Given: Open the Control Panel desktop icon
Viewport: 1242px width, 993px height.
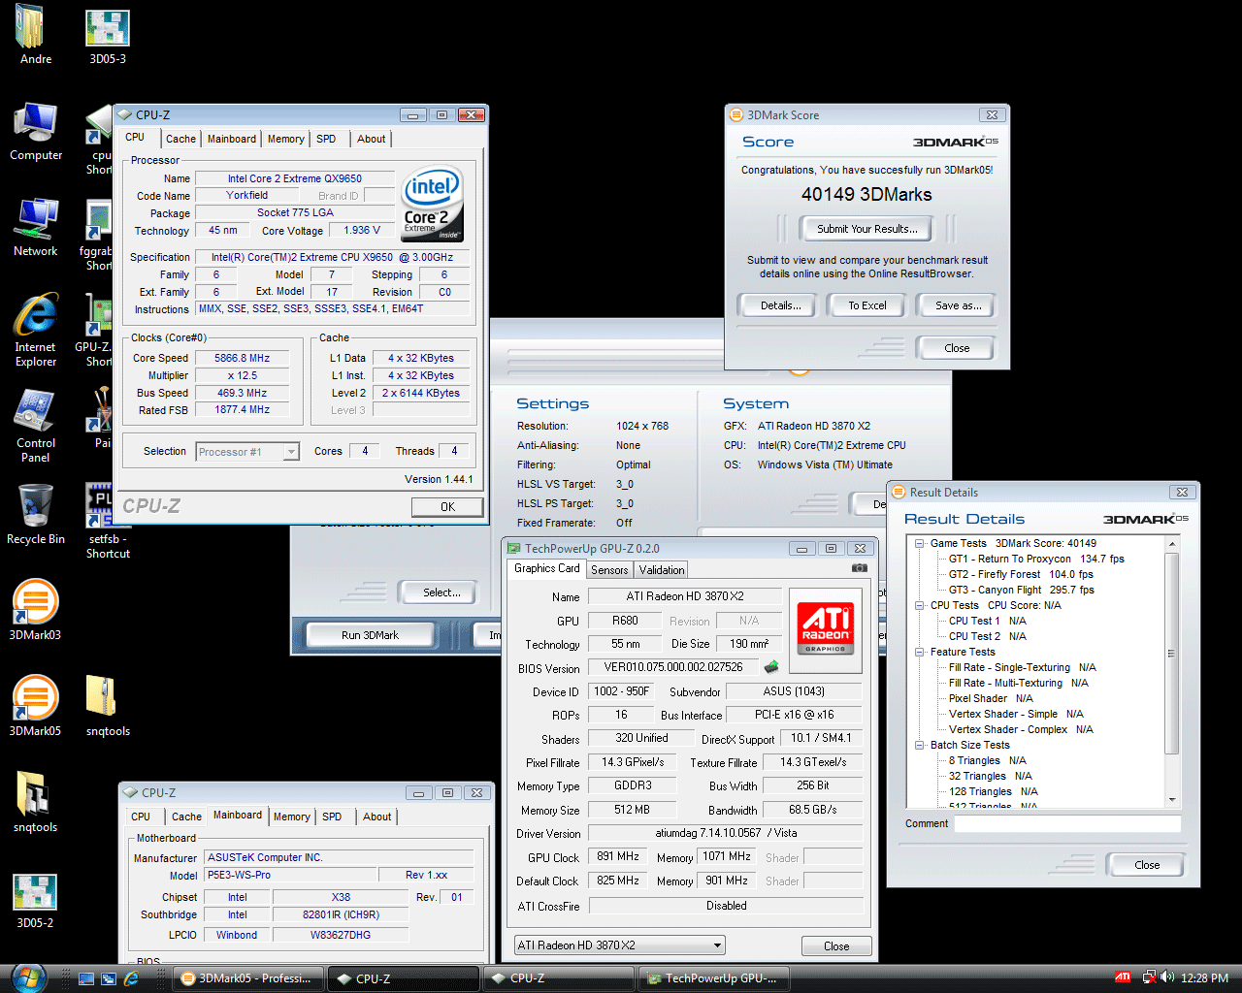Looking at the screenshot, I should click(36, 426).
